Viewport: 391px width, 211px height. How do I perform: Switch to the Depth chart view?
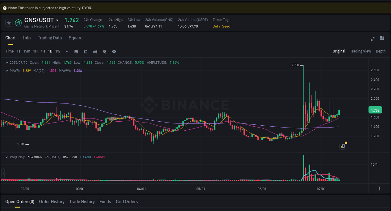pos(380,51)
